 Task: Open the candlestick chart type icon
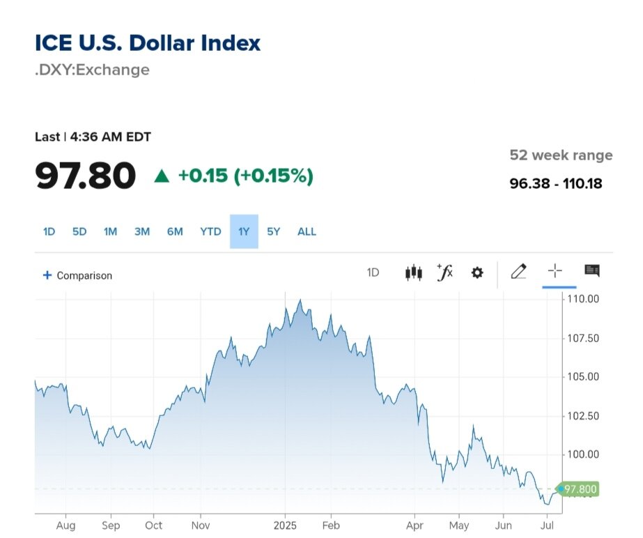414,272
